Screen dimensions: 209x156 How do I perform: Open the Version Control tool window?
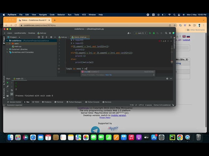[14, 102]
